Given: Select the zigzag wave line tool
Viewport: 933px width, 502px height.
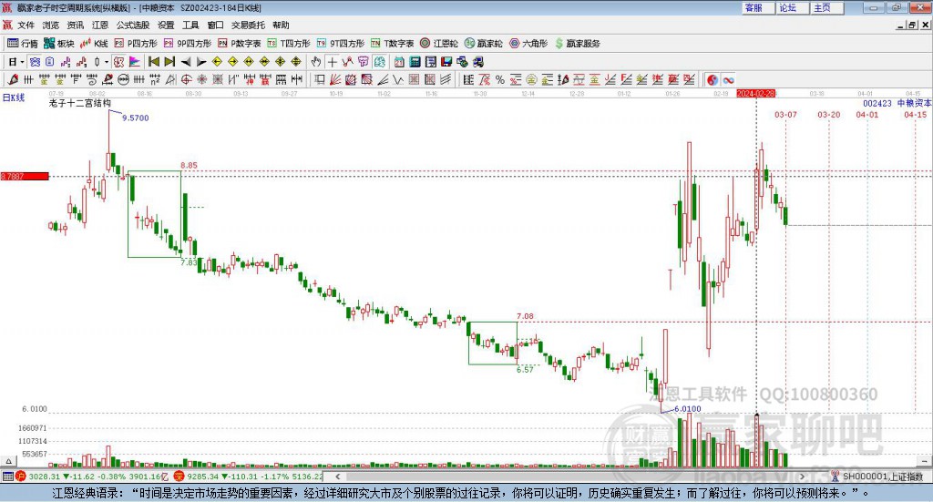Looking at the screenshot, I should tap(397, 79).
